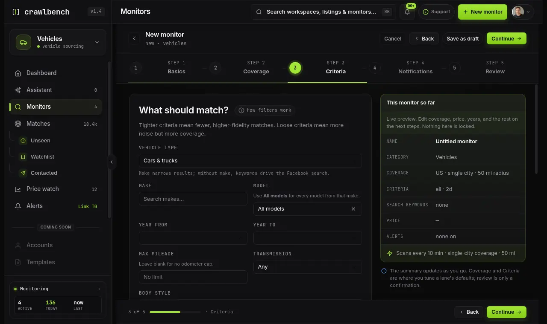Click the Untitled monitor name value

pos(456,142)
